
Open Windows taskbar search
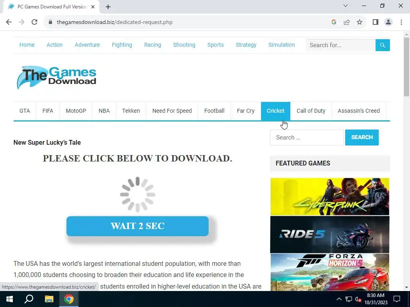click(29, 299)
